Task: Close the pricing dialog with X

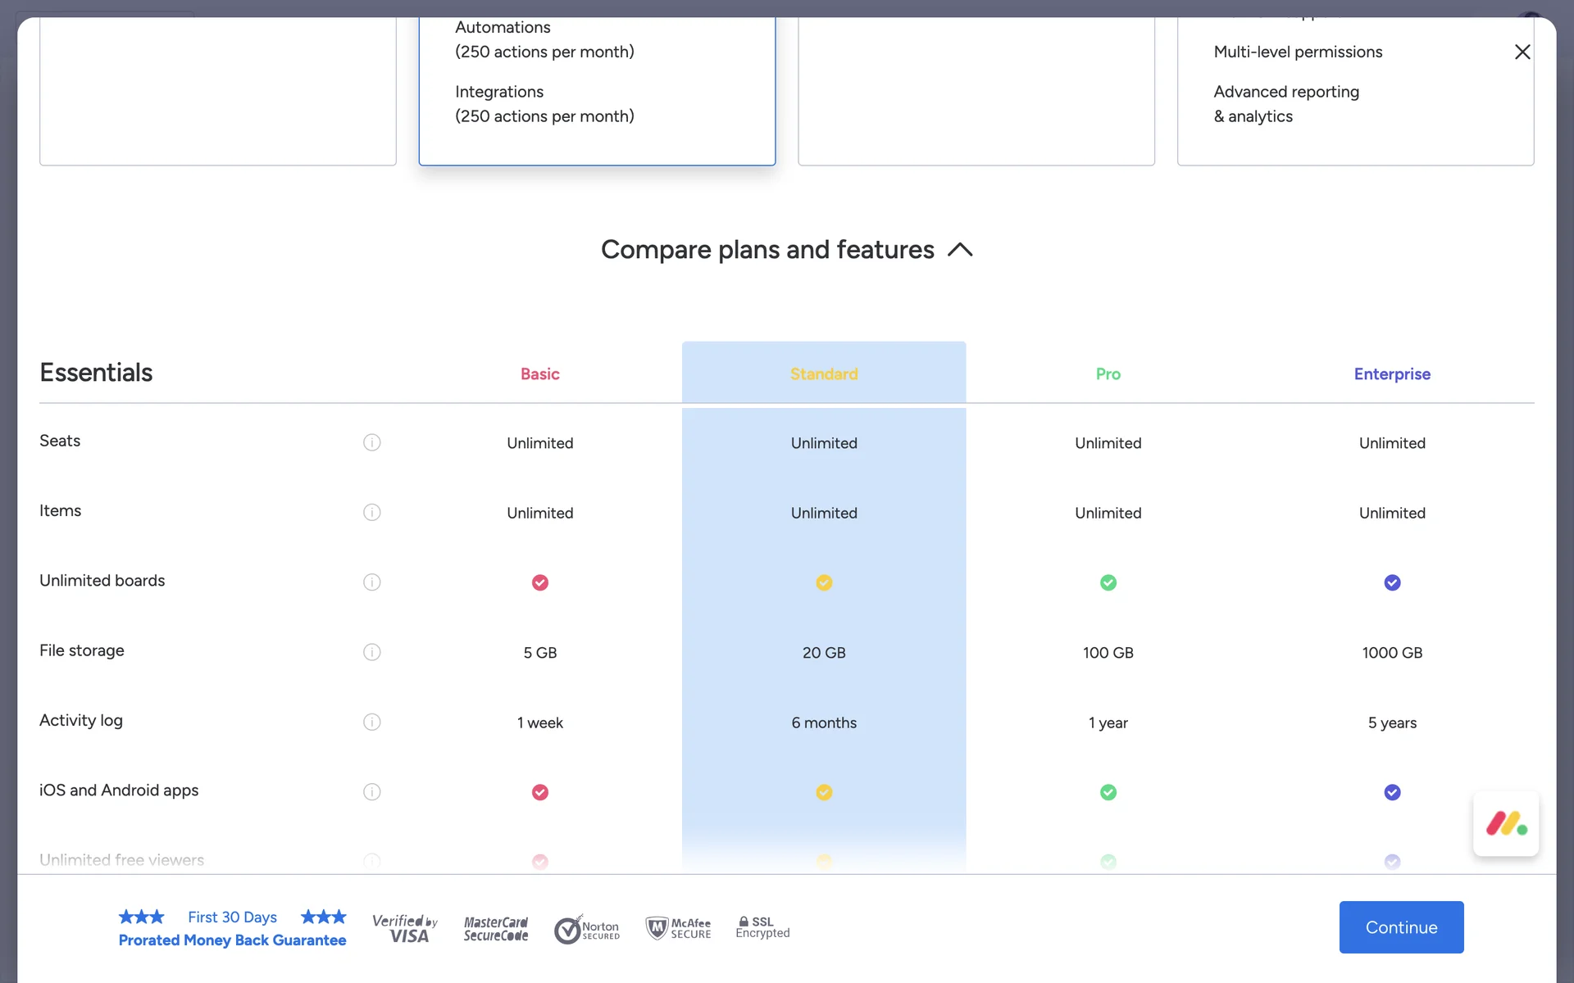Action: point(1522,52)
